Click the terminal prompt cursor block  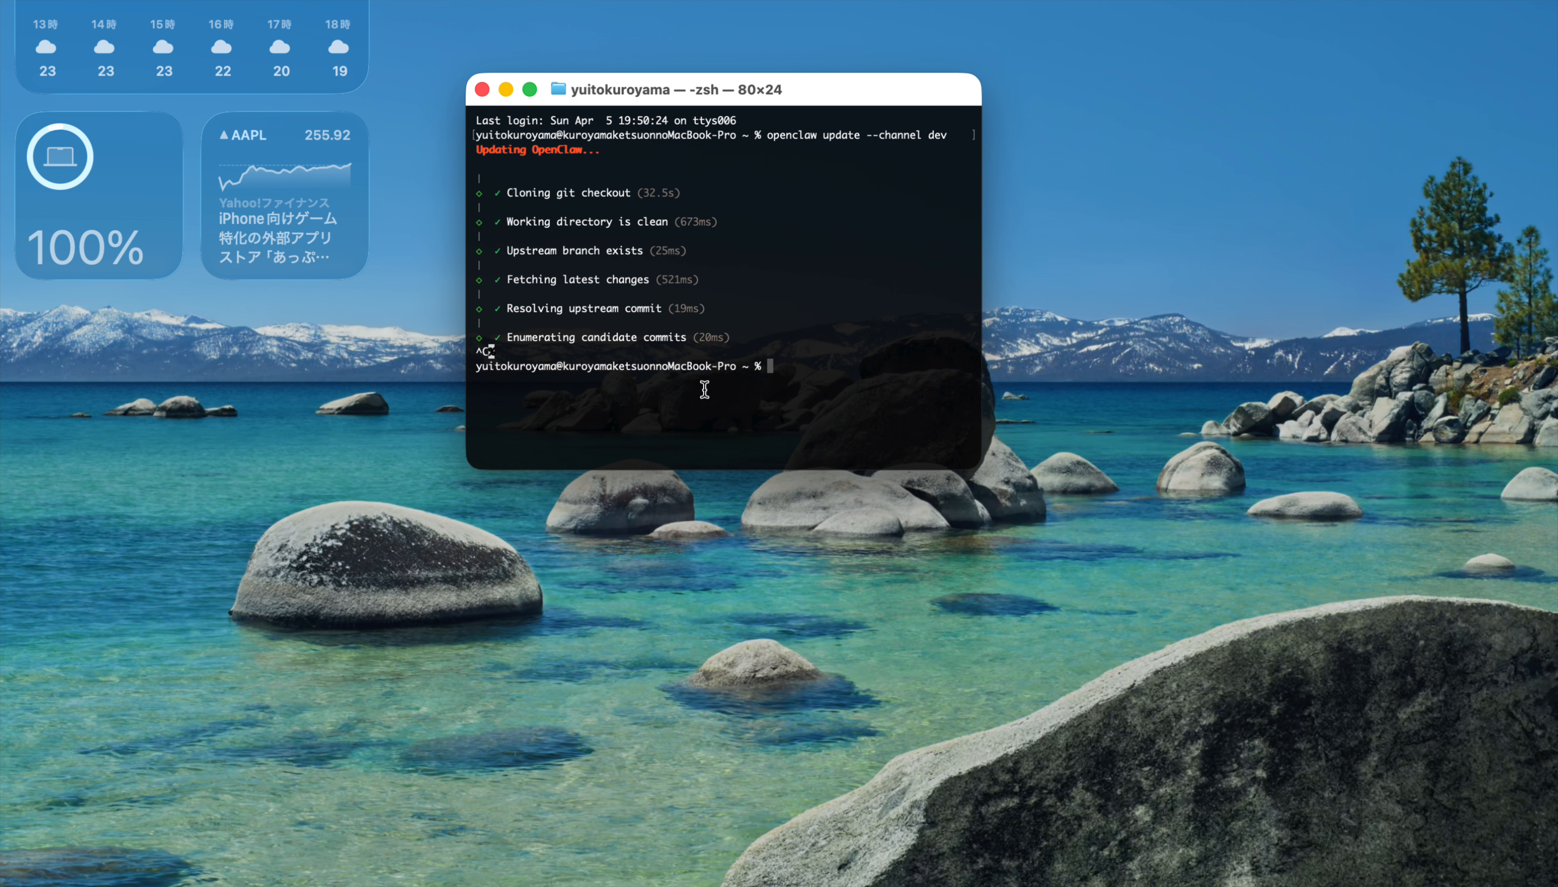click(x=770, y=366)
